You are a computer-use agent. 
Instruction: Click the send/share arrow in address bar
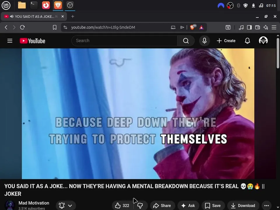pos(182,27)
